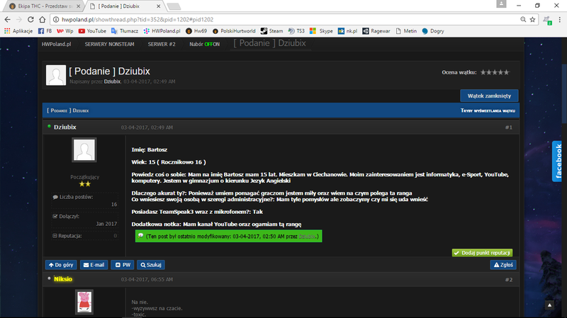Open the facebook side tab
This screenshot has height=318, width=567.
[558, 161]
